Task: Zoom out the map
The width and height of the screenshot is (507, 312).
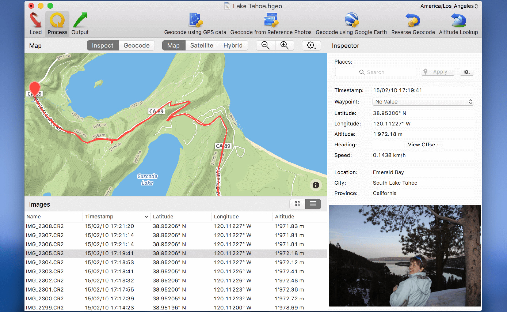Action: point(266,45)
